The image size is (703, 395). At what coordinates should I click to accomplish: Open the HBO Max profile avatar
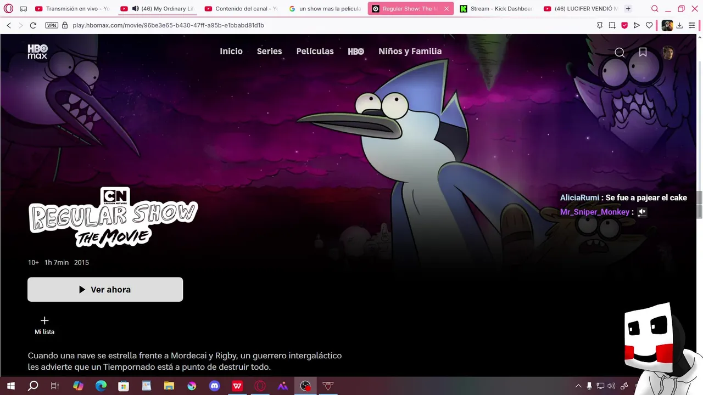pyautogui.click(x=668, y=52)
